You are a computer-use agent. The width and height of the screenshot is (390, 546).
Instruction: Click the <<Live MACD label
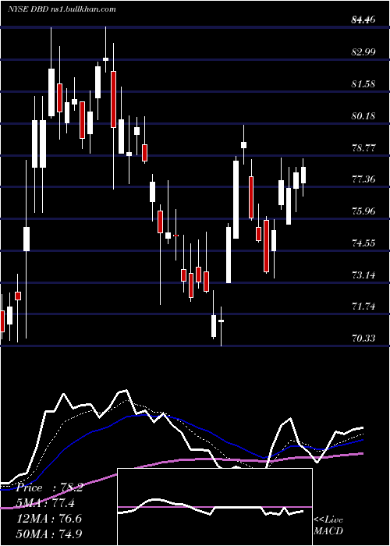[328, 525]
